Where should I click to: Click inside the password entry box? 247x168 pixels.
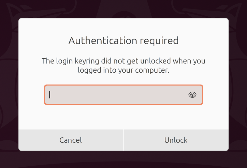click(116, 95)
